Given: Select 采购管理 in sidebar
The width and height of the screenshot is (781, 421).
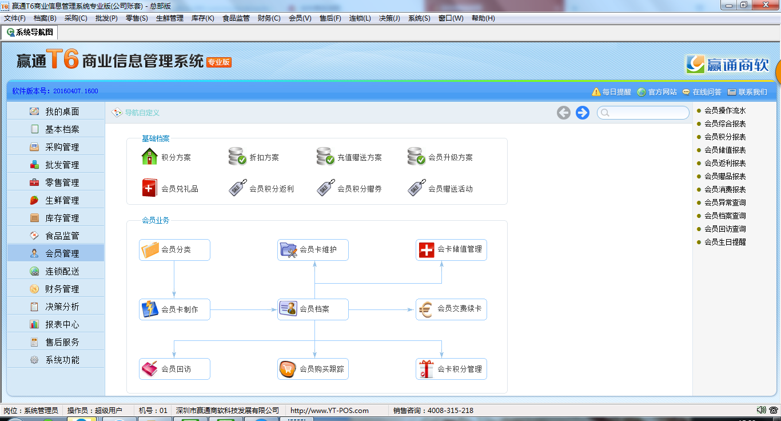Looking at the screenshot, I should click(x=56, y=147).
